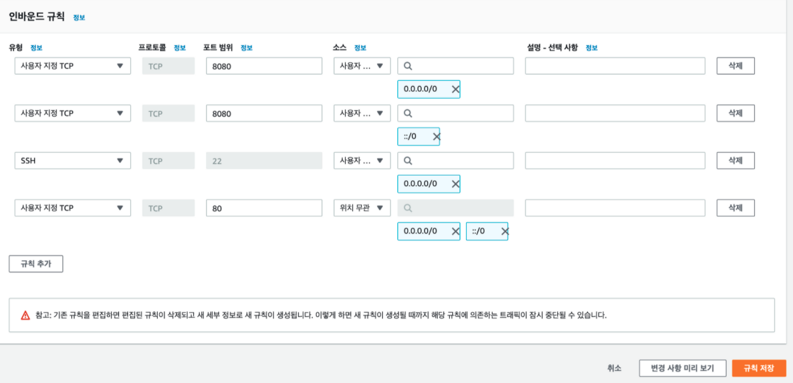
Task: Click description field of the SSH rule
Action: pyautogui.click(x=615, y=160)
